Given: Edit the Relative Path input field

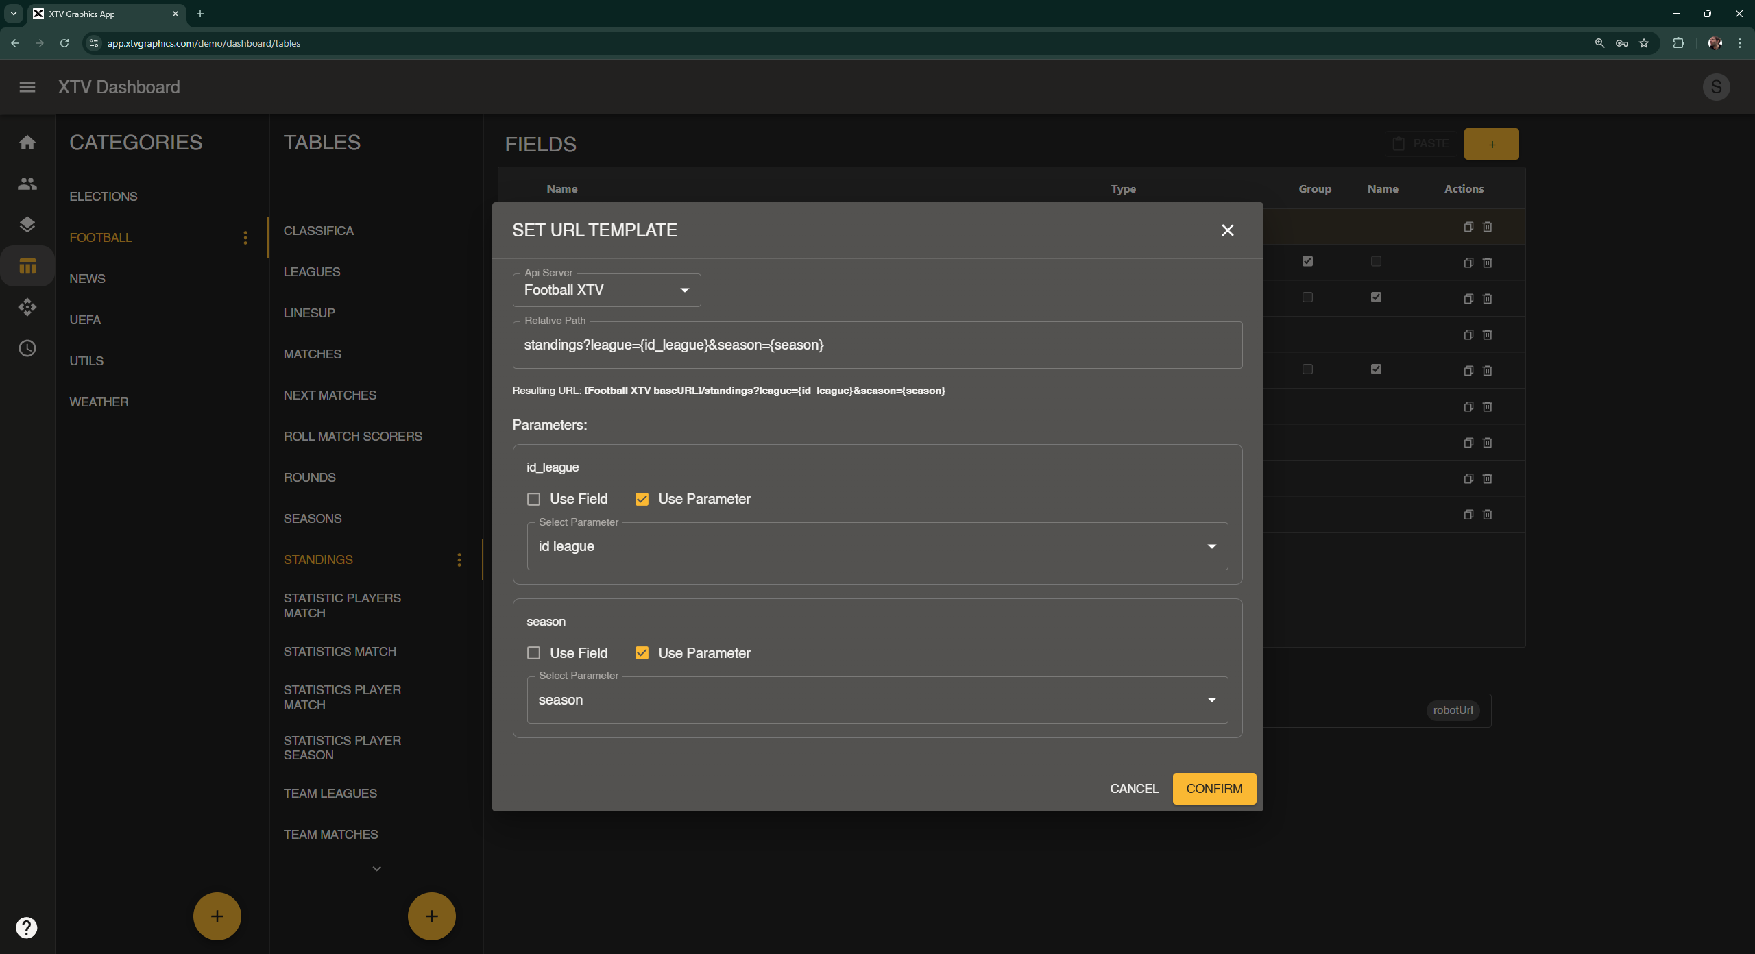Looking at the screenshot, I should (x=877, y=345).
